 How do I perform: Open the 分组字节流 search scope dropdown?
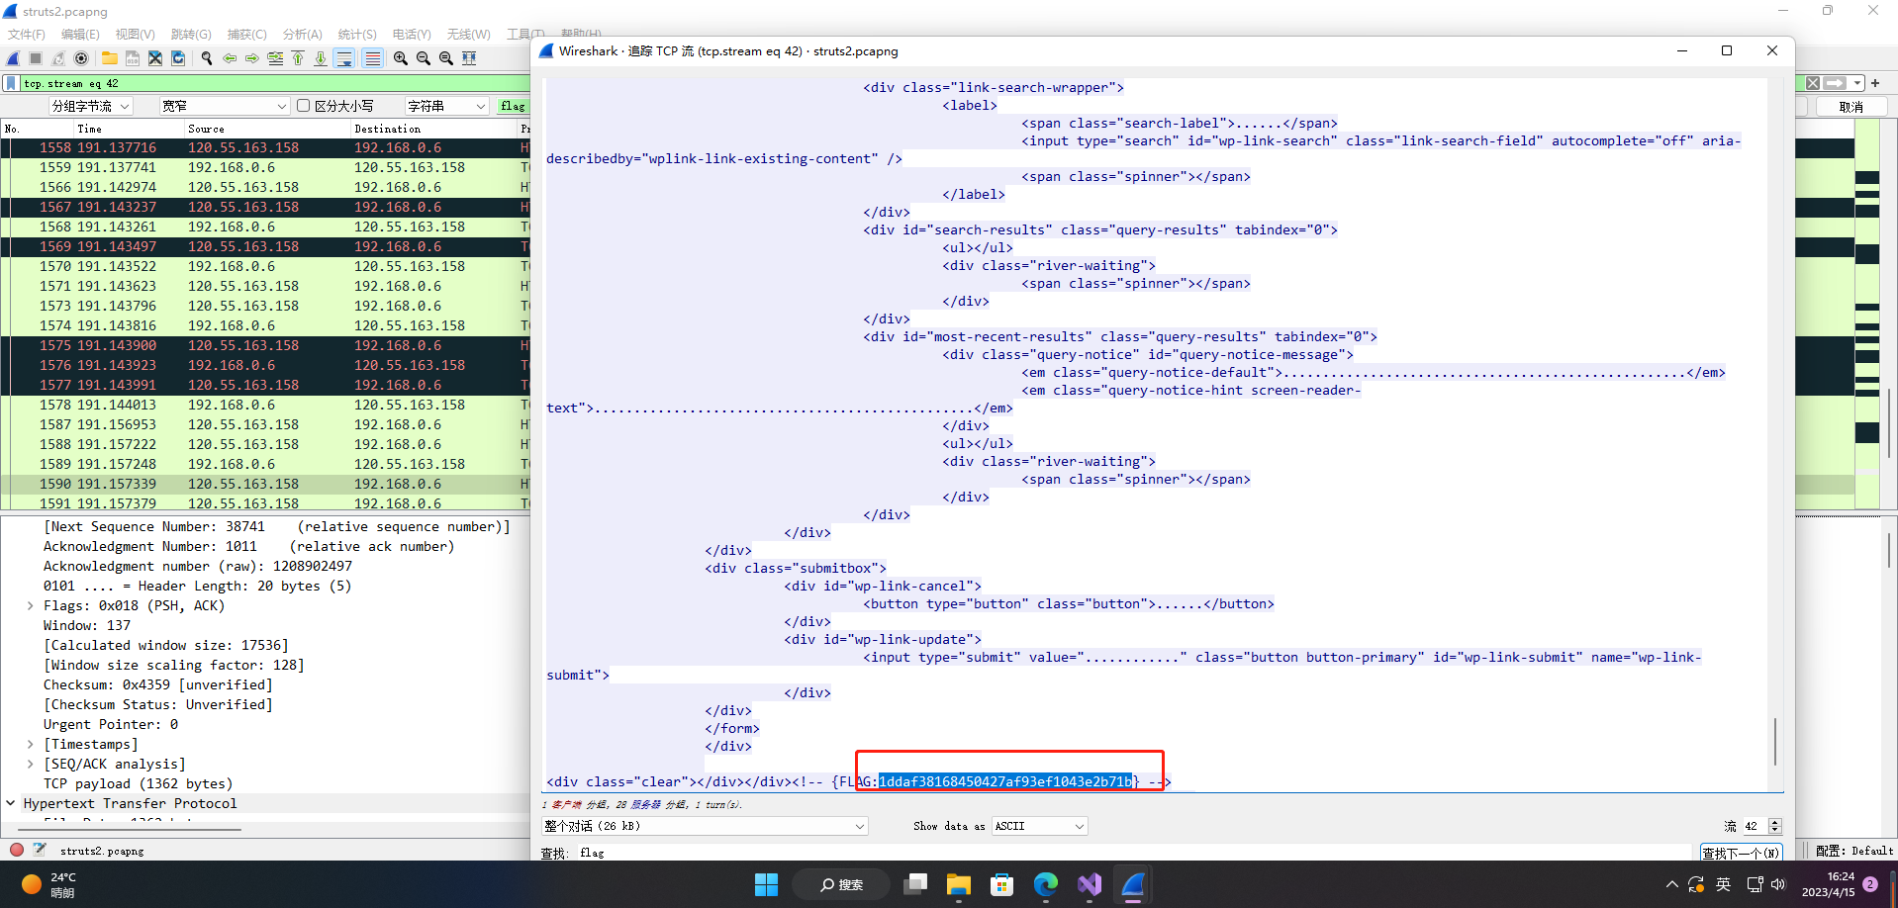point(91,106)
